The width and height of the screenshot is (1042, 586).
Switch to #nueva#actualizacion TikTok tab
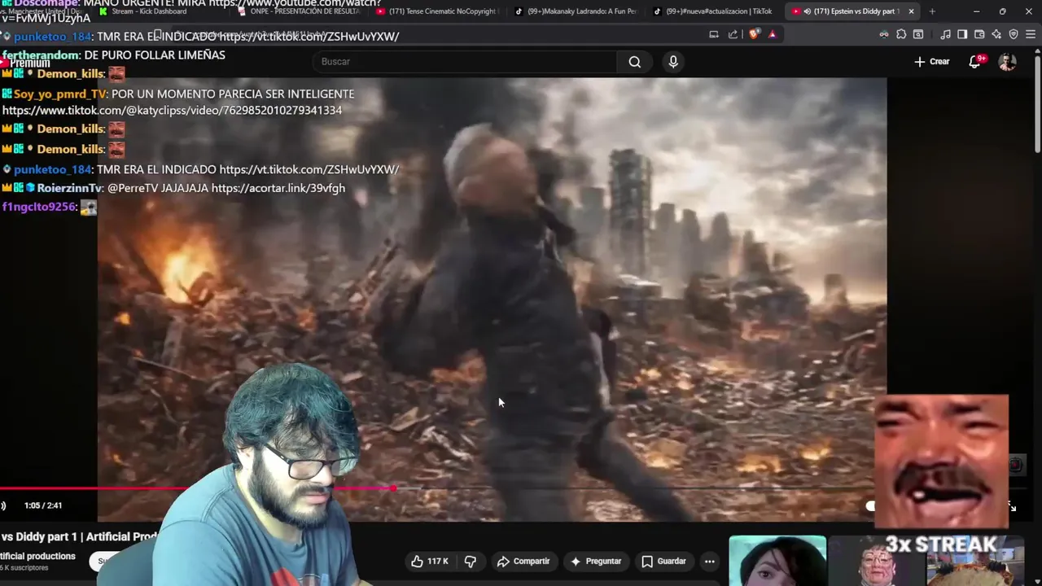click(716, 11)
